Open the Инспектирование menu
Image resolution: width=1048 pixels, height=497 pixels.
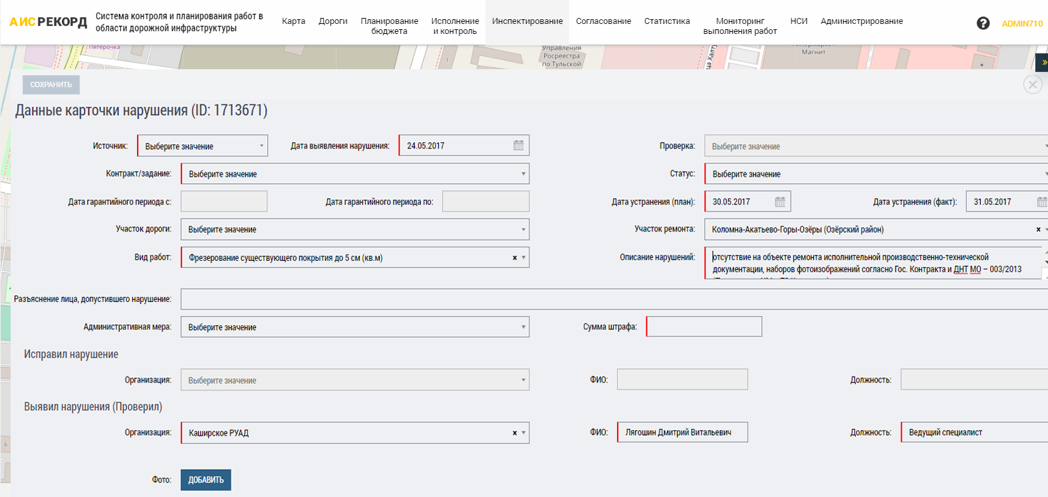527,21
